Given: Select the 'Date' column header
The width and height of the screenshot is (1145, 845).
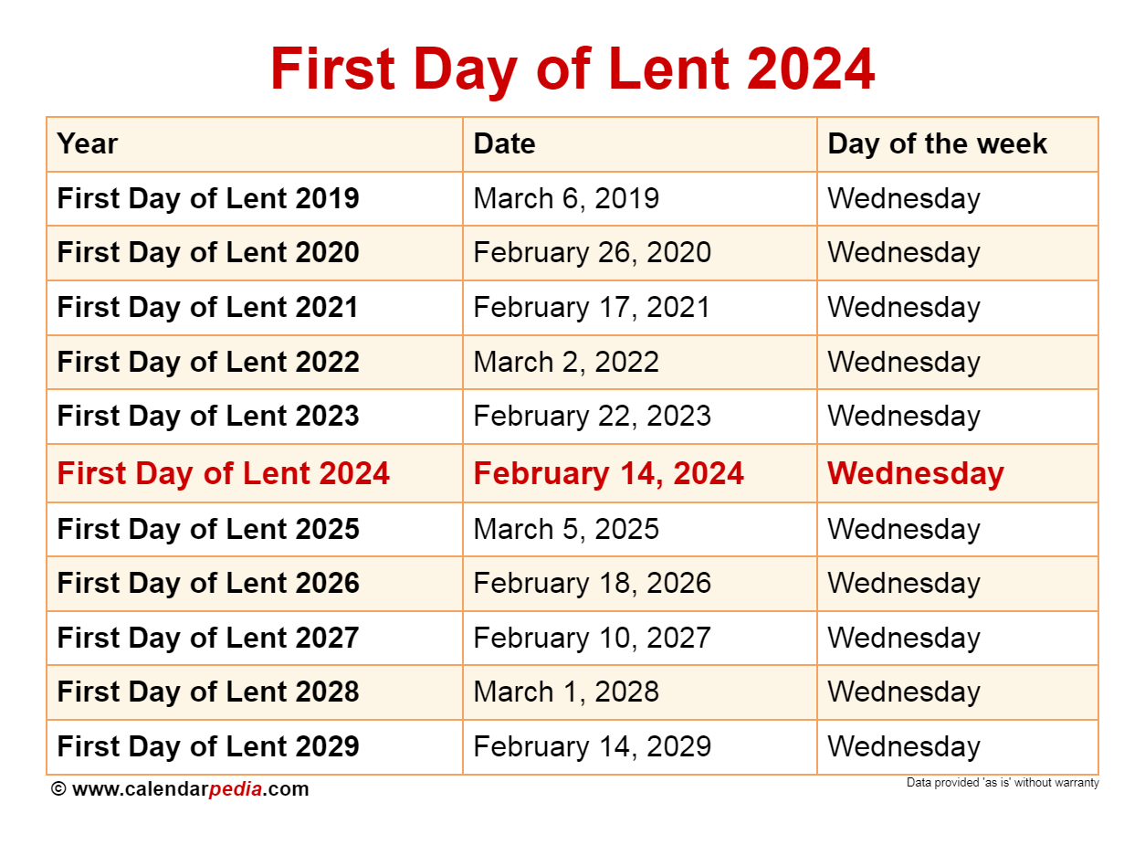Looking at the screenshot, I should [x=504, y=143].
